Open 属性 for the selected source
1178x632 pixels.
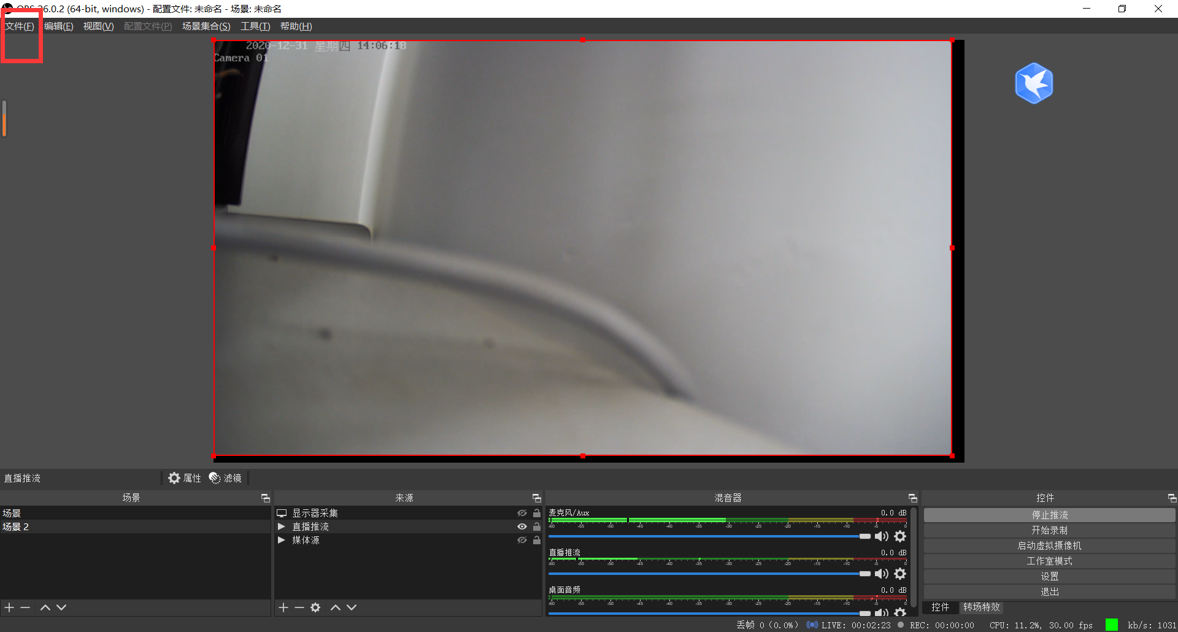coord(185,478)
